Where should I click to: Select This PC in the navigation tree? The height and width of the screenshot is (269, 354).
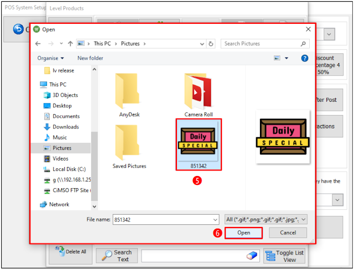point(53,85)
